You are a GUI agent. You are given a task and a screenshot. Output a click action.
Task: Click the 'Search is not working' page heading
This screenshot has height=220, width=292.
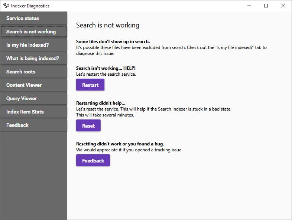(x=108, y=25)
